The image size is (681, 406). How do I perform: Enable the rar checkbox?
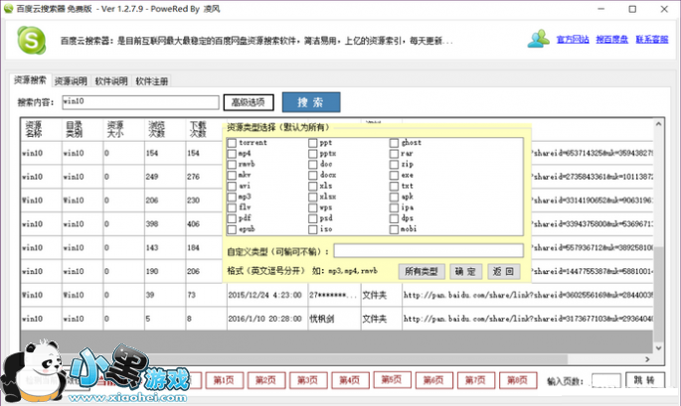pos(394,154)
